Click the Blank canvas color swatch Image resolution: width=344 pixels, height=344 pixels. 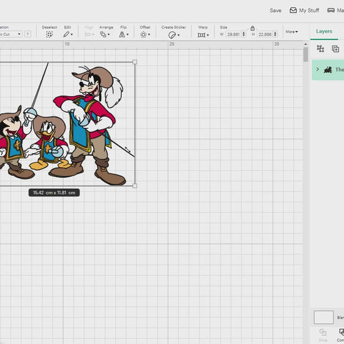[323, 317]
